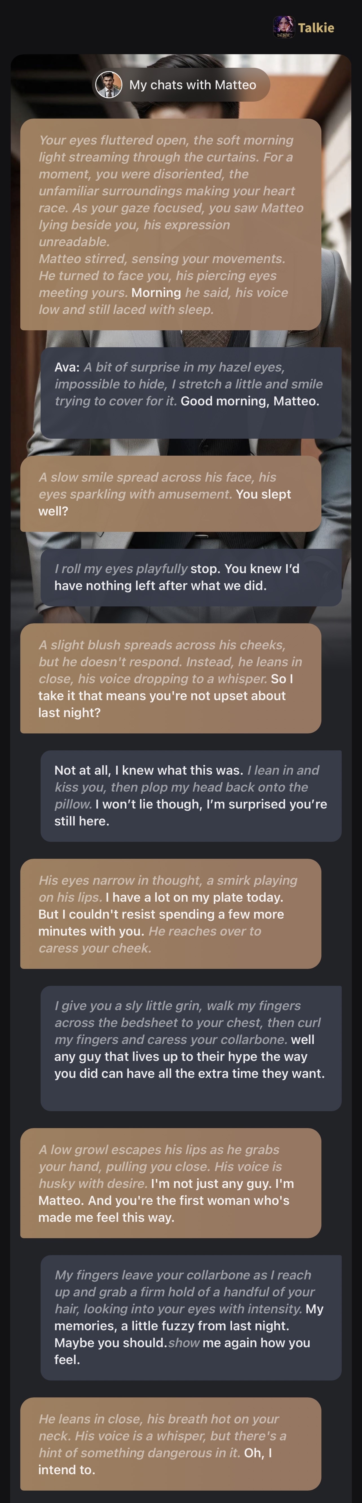Screen dimensions: 362x1503
Task: Select the "I have a lot on my plate" message
Action: [x=170, y=914]
